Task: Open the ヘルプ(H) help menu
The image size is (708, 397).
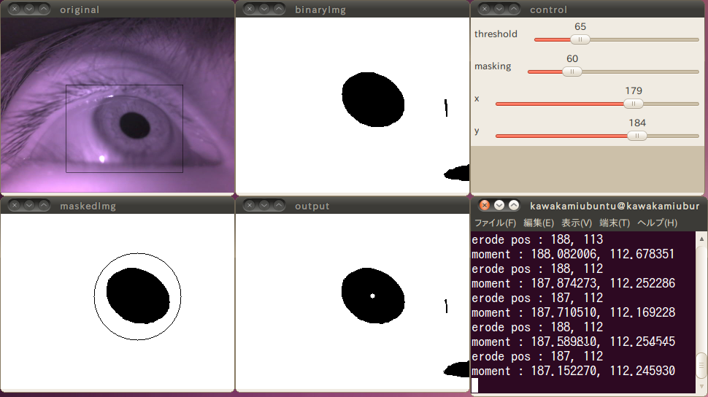Action: click(x=657, y=223)
